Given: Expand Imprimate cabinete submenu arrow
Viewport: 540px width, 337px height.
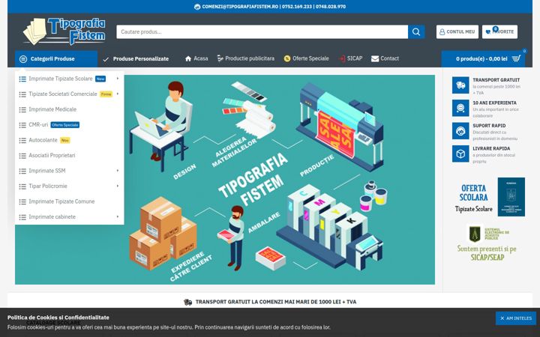Looking at the screenshot, I should [x=118, y=216].
